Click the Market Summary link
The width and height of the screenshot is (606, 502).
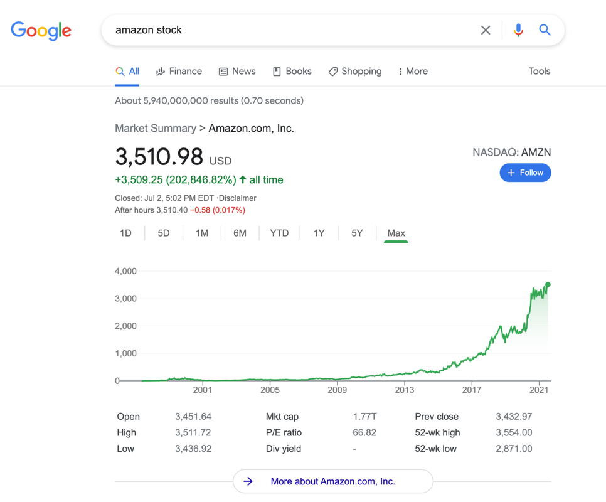point(156,128)
